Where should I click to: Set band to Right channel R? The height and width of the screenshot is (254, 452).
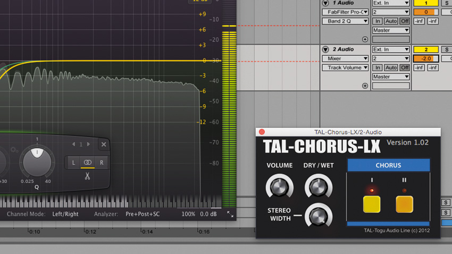pos(102,163)
